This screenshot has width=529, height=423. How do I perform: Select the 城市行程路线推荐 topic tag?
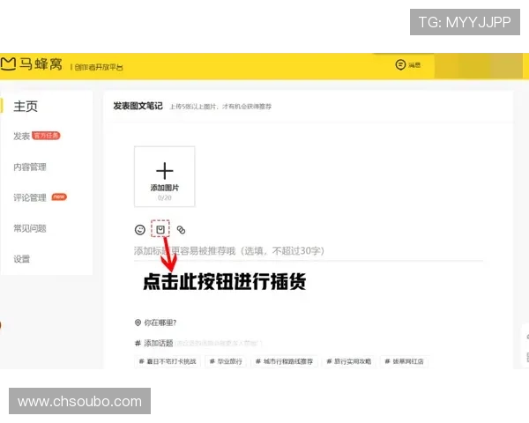pyautogui.click(x=284, y=361)
